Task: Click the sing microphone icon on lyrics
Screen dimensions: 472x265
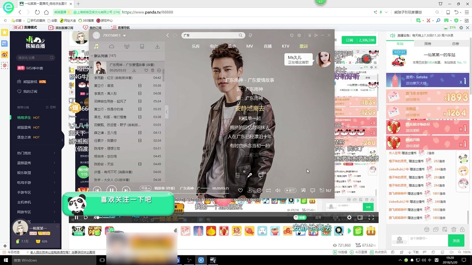Action: coord(250,175)
